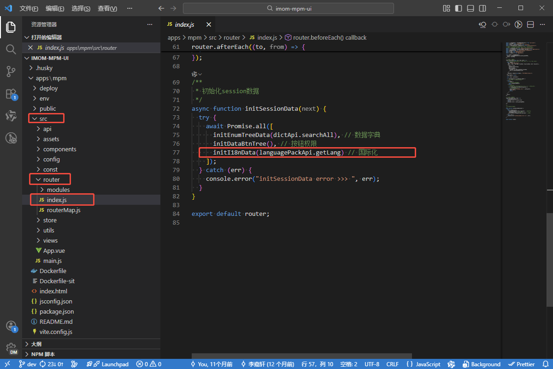Expand the NPM 脚本 section
The width and height of the screenshot is (553, 369).
pos(43,354)
